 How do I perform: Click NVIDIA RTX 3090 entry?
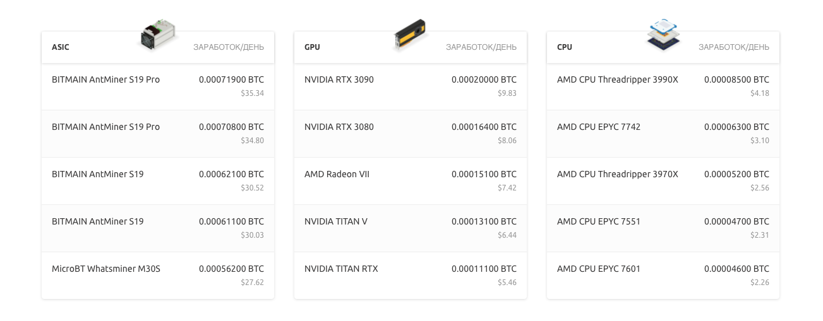click(x=339, y=80)
